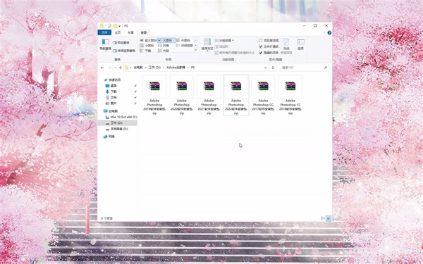Screen dimensions: 423x264
Task: Click Properties icon in quick access toolbar
Action: pyautogui.click(x=109, y=26)
